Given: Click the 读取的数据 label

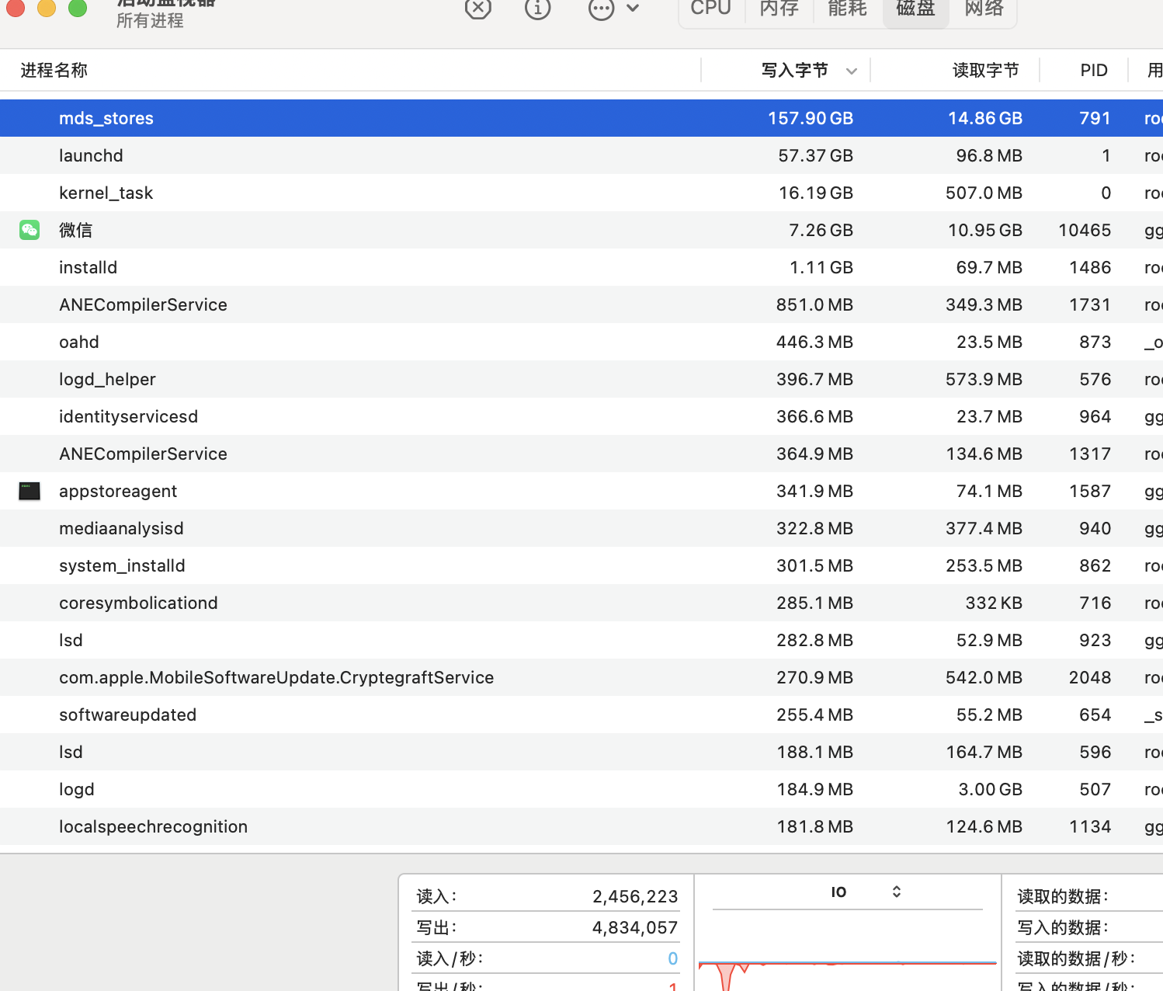Looking at the screenshot, I should 1063,896.
